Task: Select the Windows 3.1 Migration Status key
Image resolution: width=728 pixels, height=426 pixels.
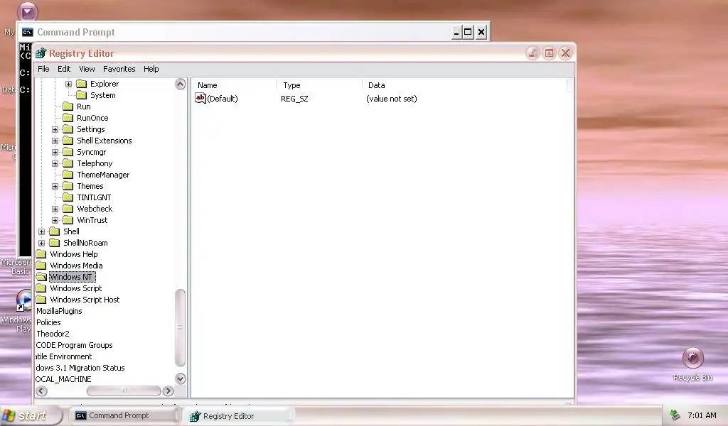Action: pyautogui.click(x=80, y=368)
